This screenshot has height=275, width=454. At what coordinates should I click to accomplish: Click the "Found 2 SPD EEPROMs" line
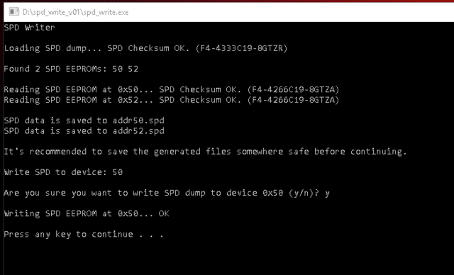pyautogui.click(x=71, y=69)
